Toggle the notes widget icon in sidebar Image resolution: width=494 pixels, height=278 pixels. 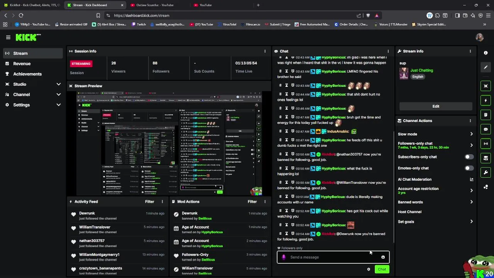pyautogui.click(x=486, y=115)
